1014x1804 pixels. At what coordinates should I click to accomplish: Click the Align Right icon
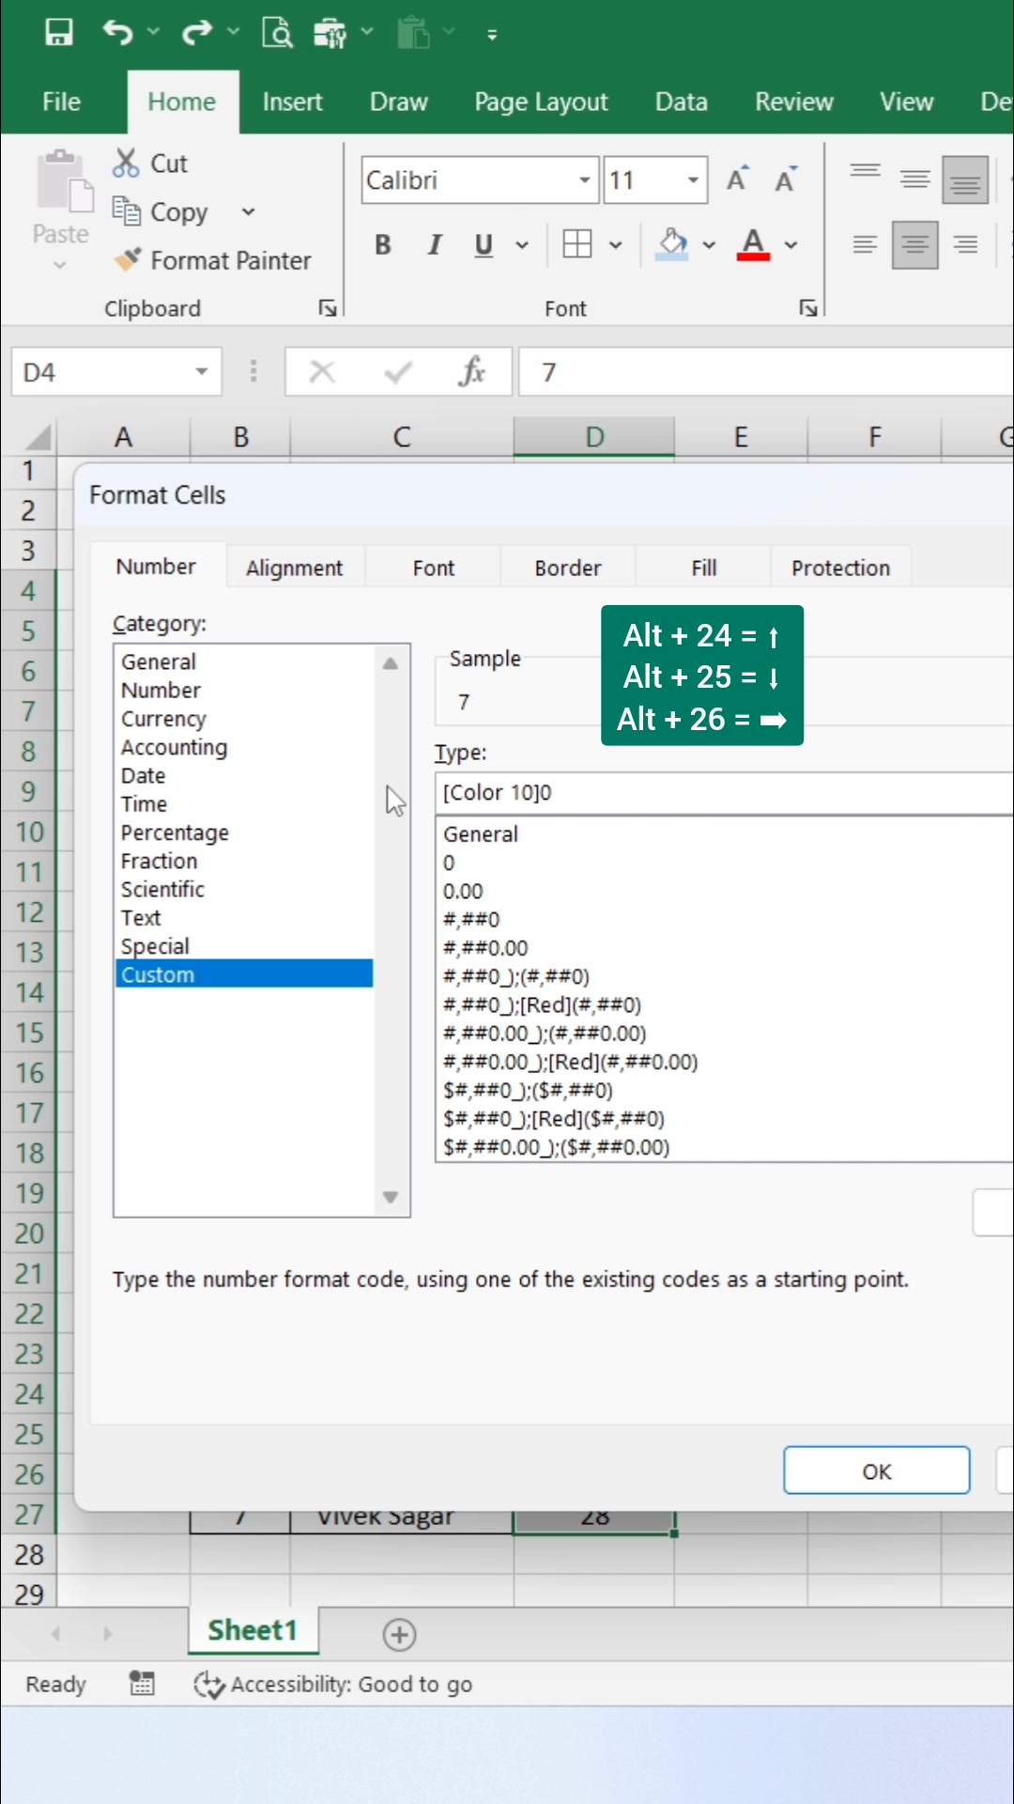(x=965, y=245)
